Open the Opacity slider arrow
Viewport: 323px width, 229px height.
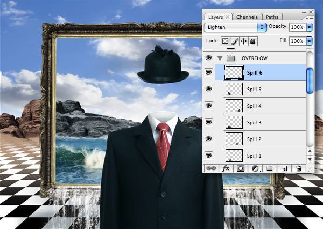click(x=310, y=27)
